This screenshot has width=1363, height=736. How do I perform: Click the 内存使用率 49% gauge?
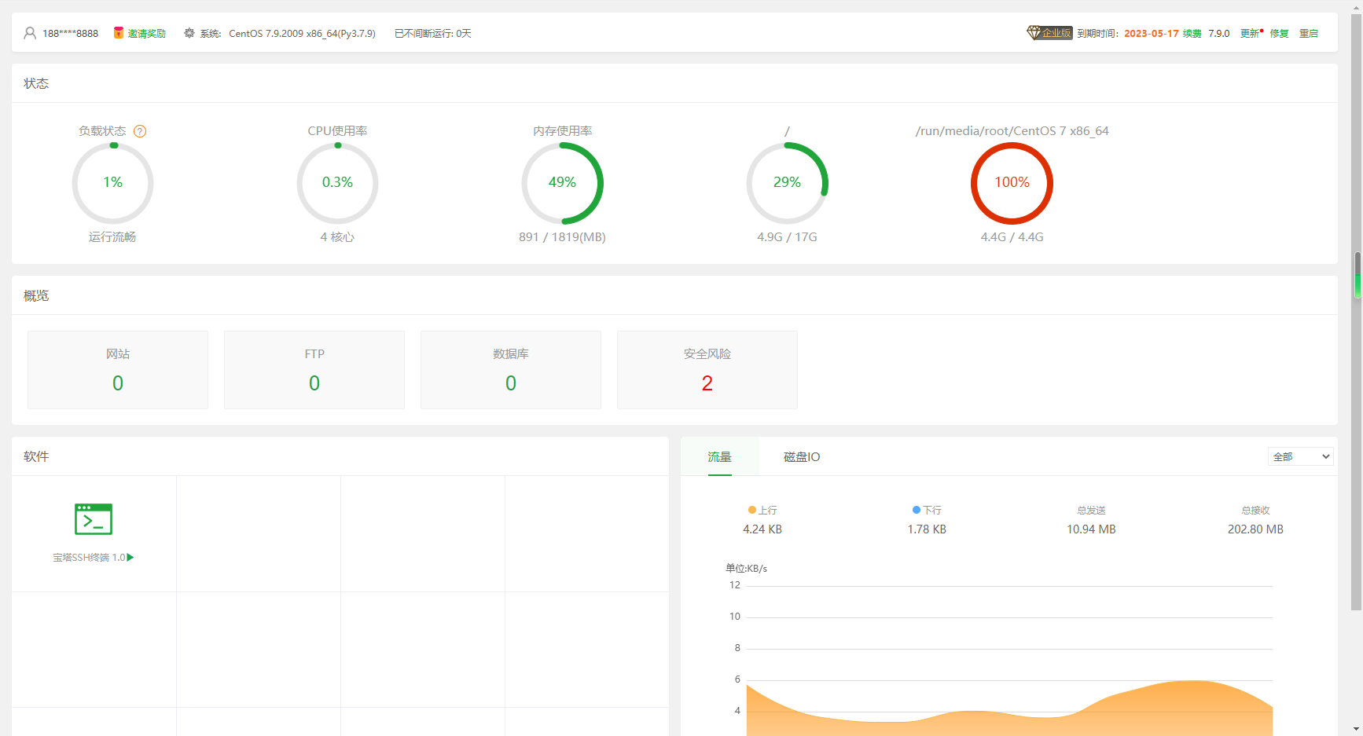(562, 183)
